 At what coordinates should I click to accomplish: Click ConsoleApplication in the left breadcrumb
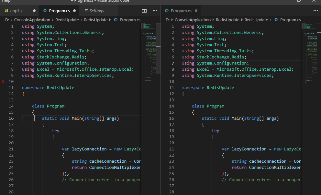click(x=32, y=20)
